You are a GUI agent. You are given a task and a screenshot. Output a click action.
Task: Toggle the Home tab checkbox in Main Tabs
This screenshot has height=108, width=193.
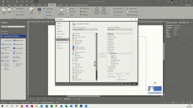coord(110,39)
